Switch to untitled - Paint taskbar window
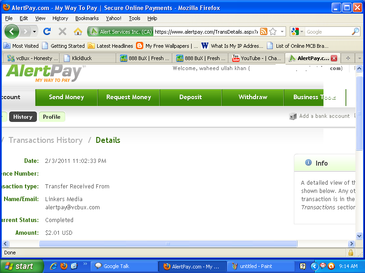 click(260, 266)
